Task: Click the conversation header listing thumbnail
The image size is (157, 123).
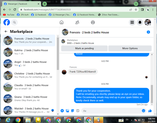Action: 65,32
